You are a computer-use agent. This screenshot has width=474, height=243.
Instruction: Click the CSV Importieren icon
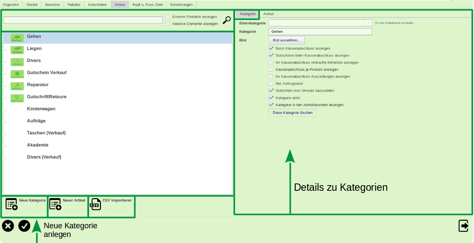click(95, 204)
